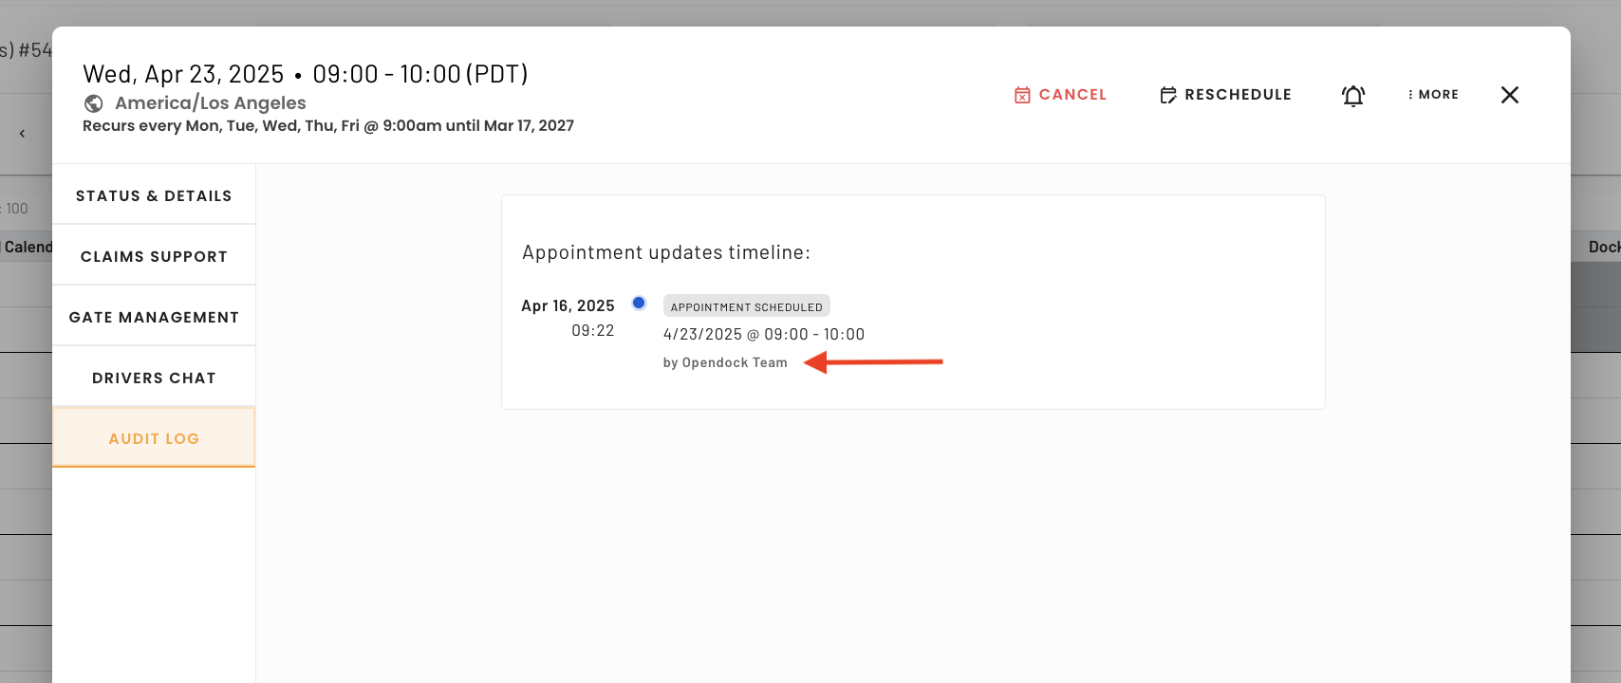Open the notification bell alerts
1621x683 pixels.
click(1353, 95)
